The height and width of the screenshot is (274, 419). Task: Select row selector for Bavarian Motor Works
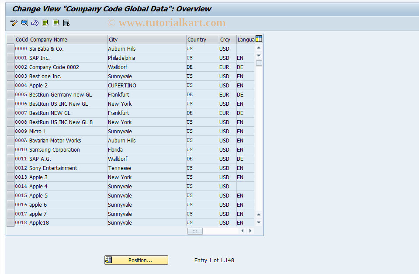pyautogui.click(x=10, y=140)
